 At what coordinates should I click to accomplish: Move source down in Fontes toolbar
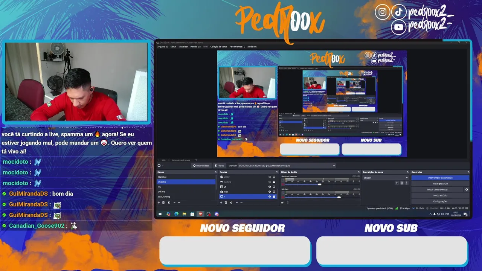[x=241, y=202]
